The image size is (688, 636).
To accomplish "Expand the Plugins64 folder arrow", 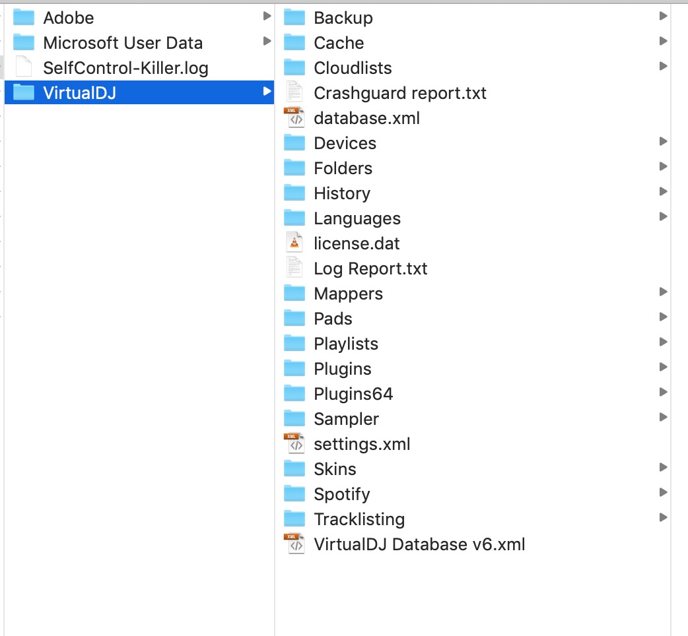I will click(664, 392).
